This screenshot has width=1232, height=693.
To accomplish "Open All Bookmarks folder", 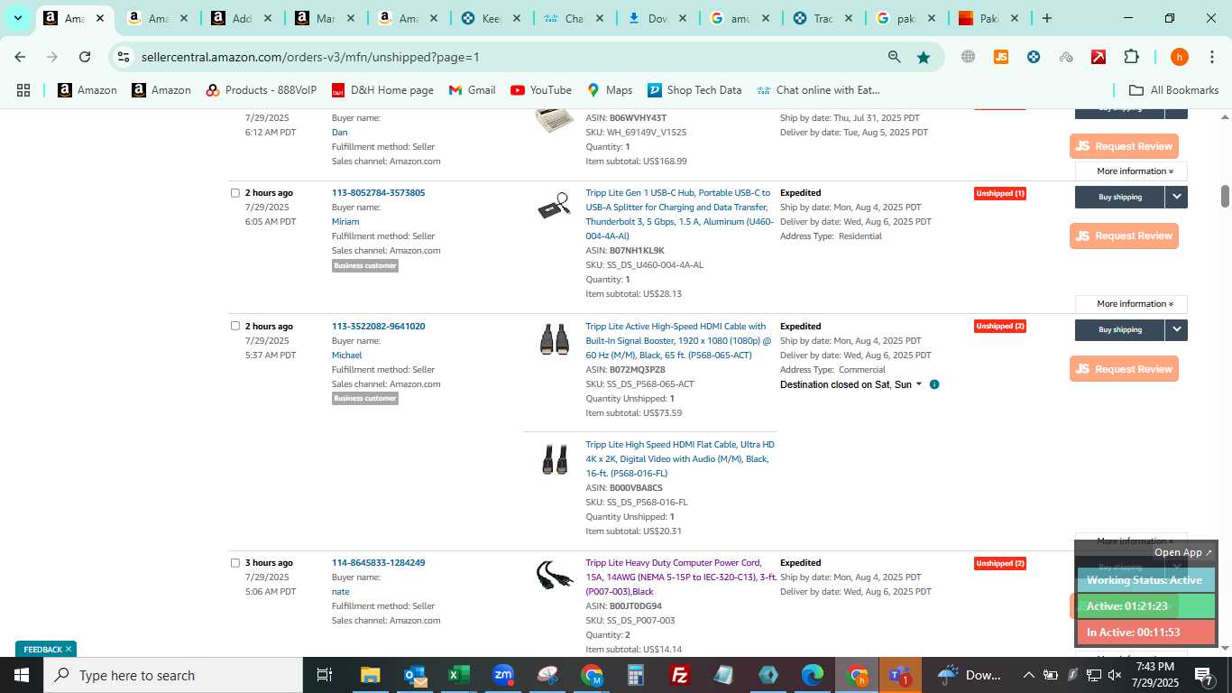I will pos(1174,90).
